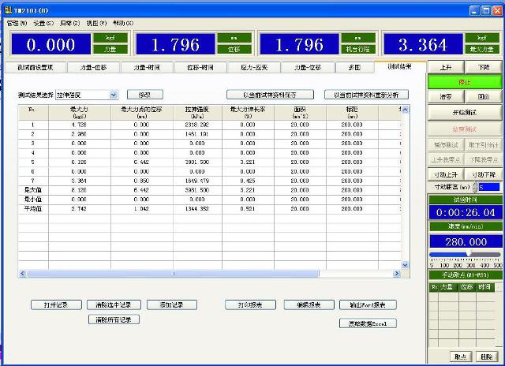The image size is (505, 366).
Task: Click the kgf unit label beside 力量
Action: click(110, 38)
